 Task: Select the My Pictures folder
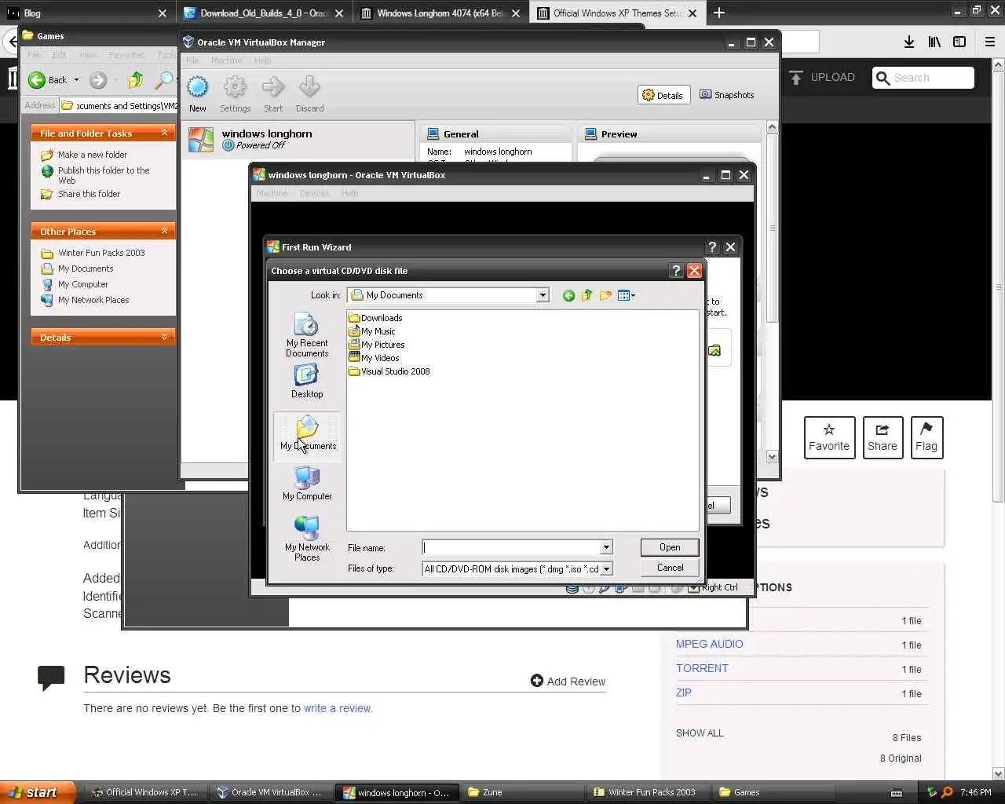[377, 345]
